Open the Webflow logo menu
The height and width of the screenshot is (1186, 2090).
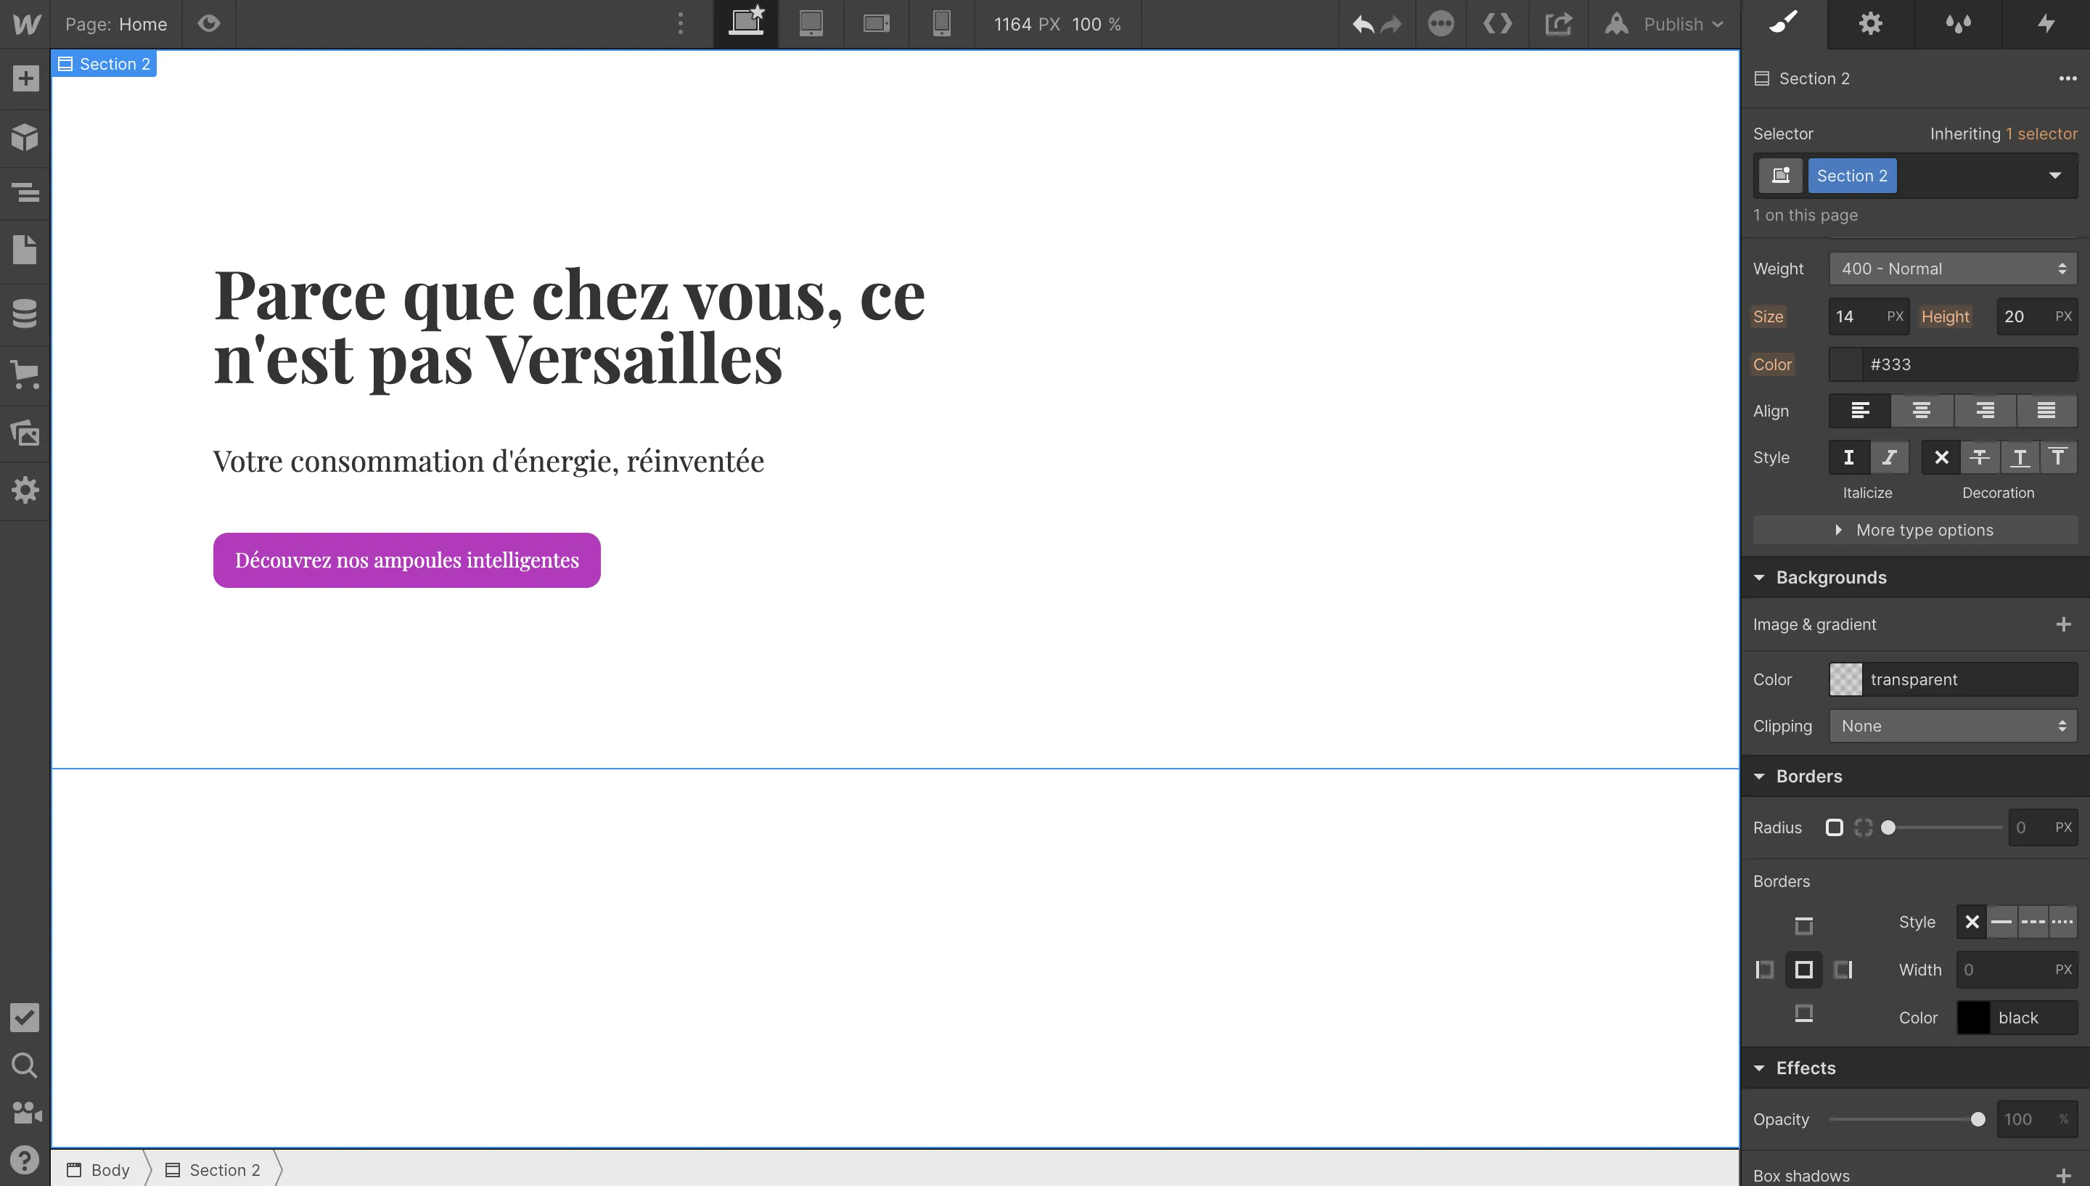pos(25,24)
